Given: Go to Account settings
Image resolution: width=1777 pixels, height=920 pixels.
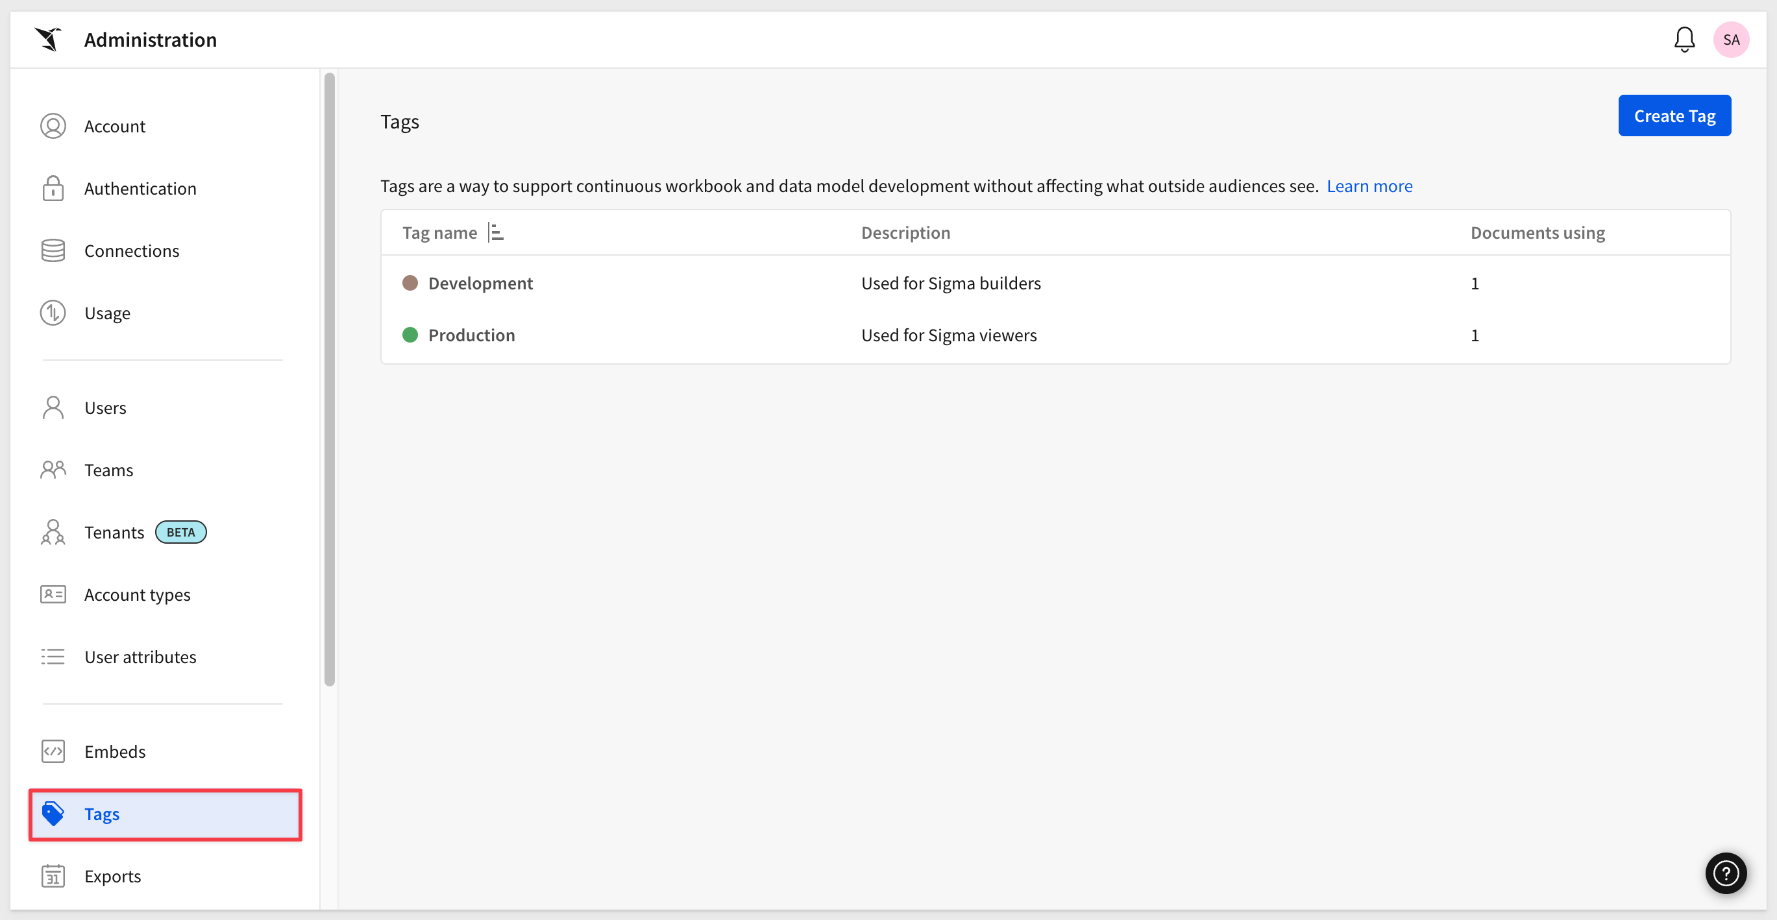Looking at the screenshot, I should 114,127.
